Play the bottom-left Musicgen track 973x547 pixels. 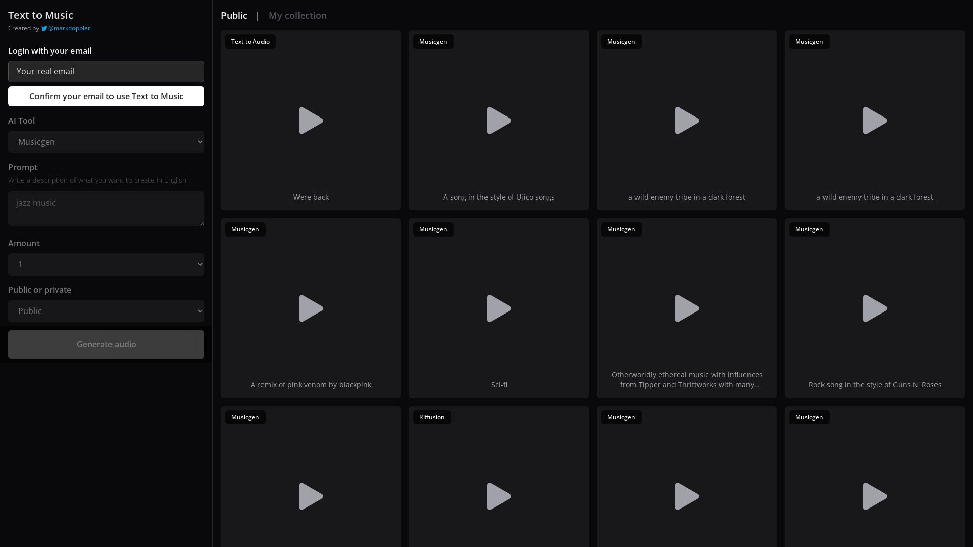click(311, 496)
